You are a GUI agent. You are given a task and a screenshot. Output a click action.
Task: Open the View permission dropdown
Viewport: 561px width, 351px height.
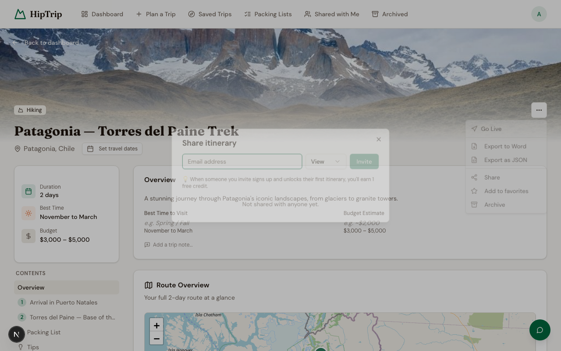pos(326,161)
